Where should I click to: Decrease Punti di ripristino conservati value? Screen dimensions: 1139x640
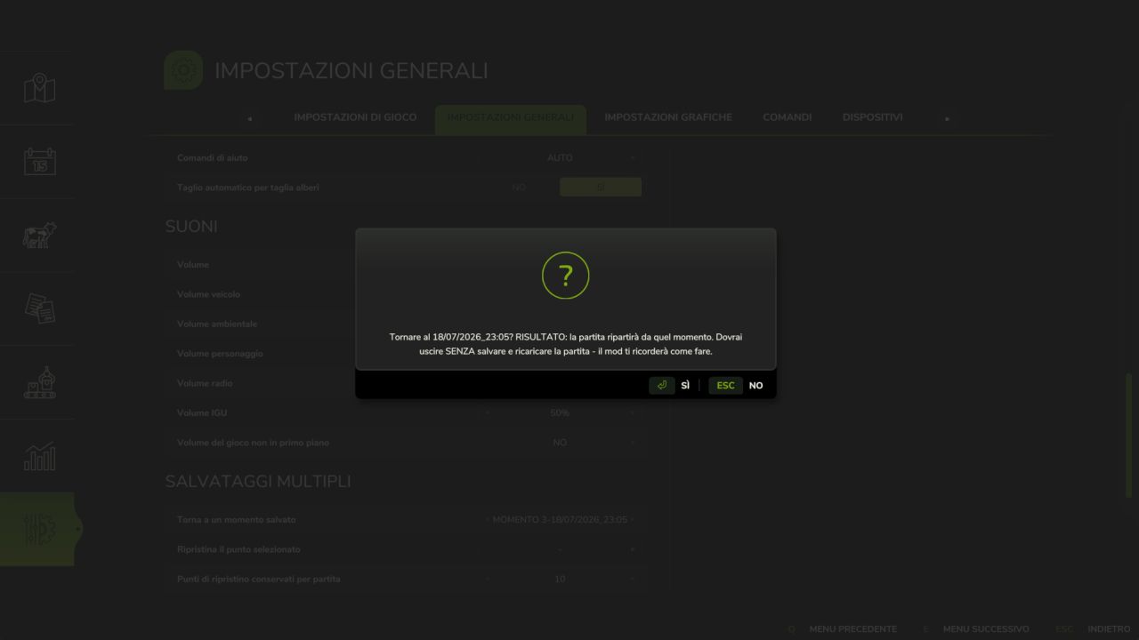pyautogui.click(x=488, y=579)
